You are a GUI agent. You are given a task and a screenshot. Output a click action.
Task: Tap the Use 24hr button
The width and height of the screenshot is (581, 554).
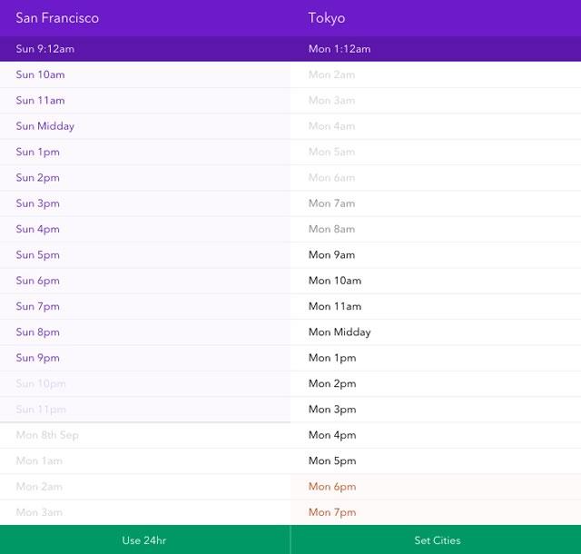click(x=145, y=539)
